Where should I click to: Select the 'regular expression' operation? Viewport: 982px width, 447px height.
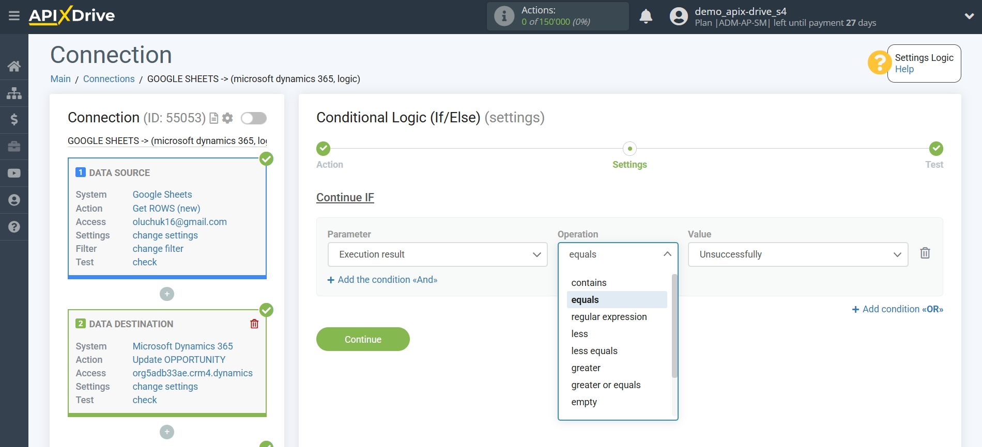[617, 317]
